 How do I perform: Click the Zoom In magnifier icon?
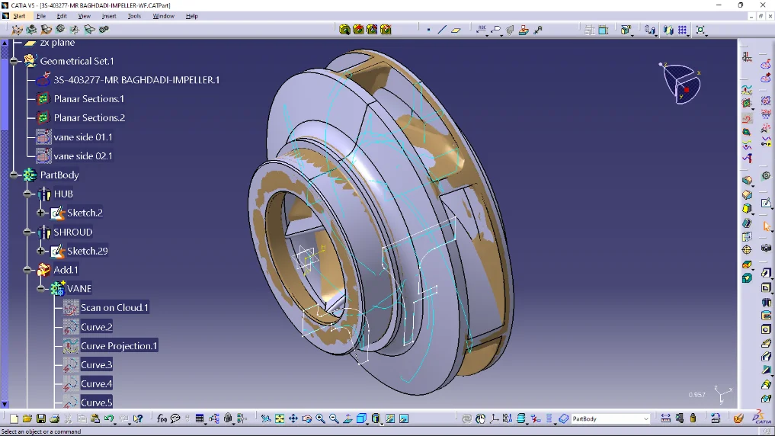pos(320,418)
